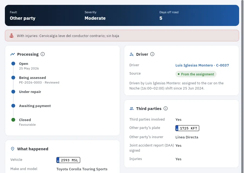Click the page vertical scrollbar
Viewport: 244px width, 173px height.
pos(242,86)
